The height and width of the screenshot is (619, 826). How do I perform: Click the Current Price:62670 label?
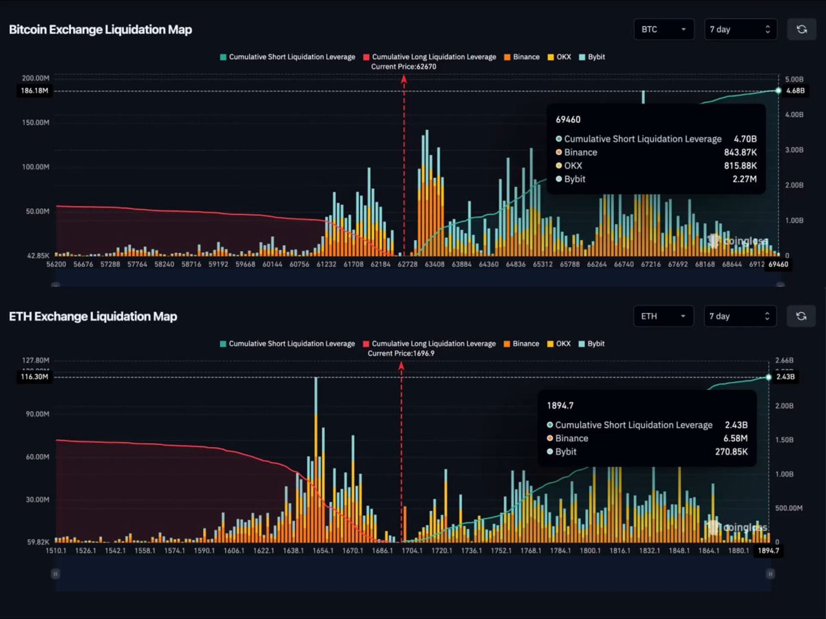point(403,67)
